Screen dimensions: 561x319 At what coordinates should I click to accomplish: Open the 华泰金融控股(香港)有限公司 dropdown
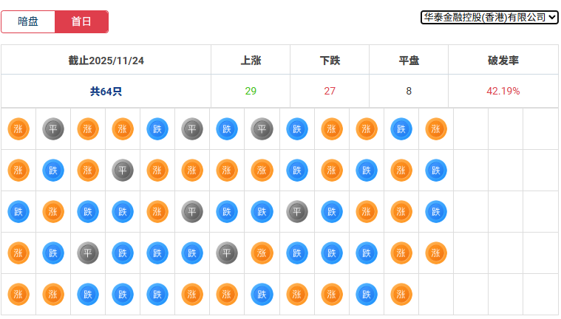coord(489,17)
